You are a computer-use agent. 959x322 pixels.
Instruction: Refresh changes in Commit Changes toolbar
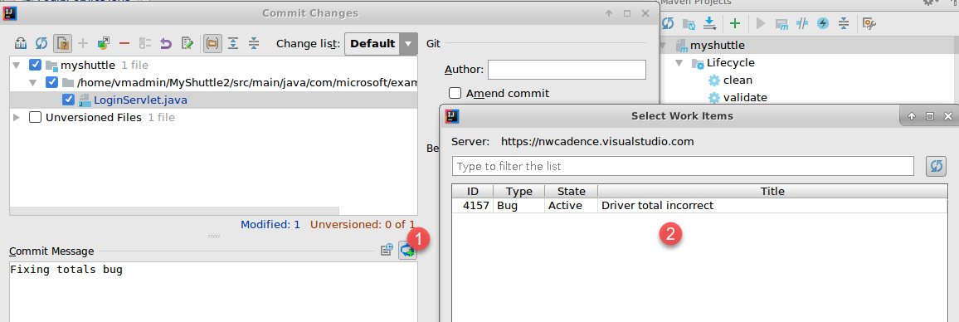tap(41, 43)
